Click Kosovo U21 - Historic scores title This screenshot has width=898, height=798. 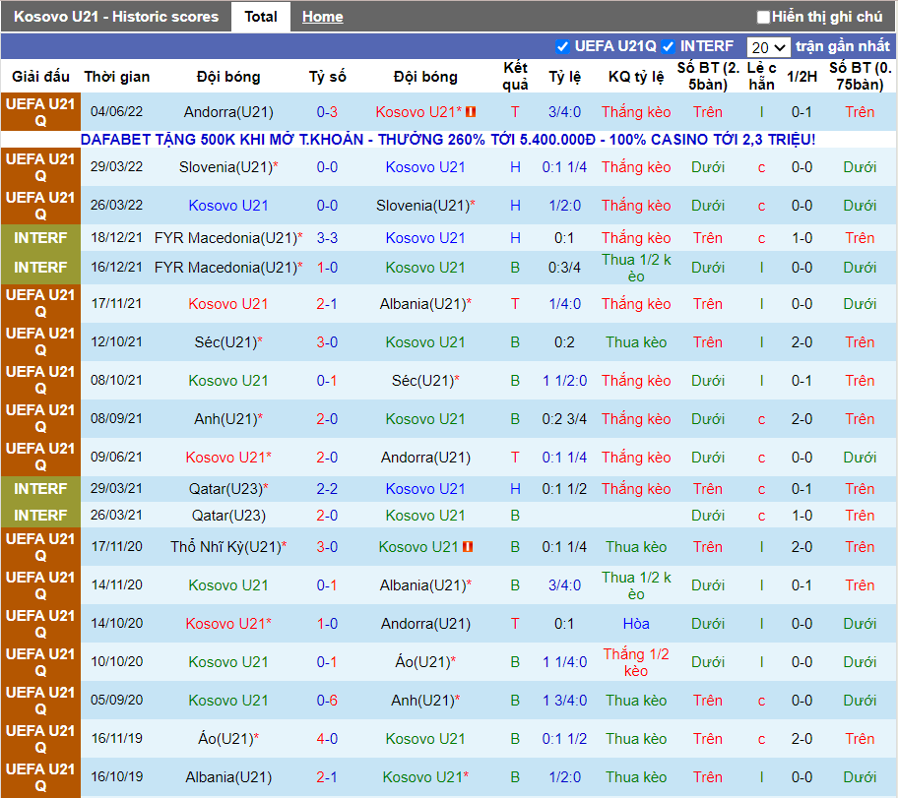click(x=116, y=17)
